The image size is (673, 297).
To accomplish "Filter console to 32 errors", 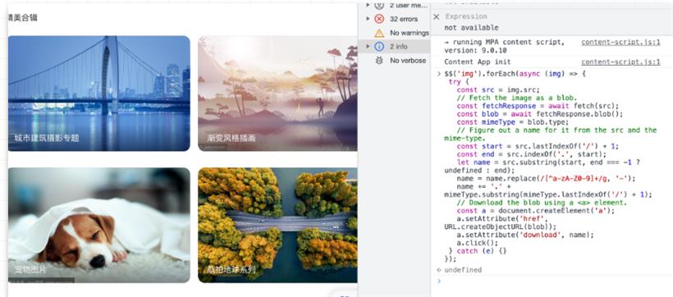I will point(394,19).
